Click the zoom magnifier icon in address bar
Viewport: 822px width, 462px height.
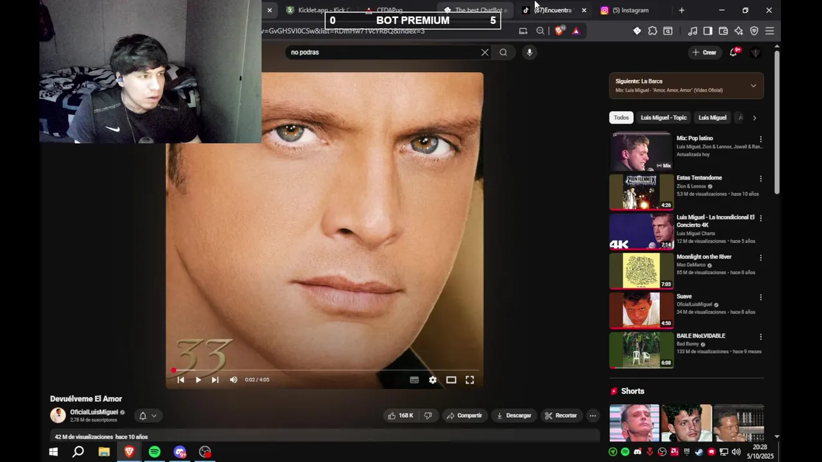click(x=540, y=31)
